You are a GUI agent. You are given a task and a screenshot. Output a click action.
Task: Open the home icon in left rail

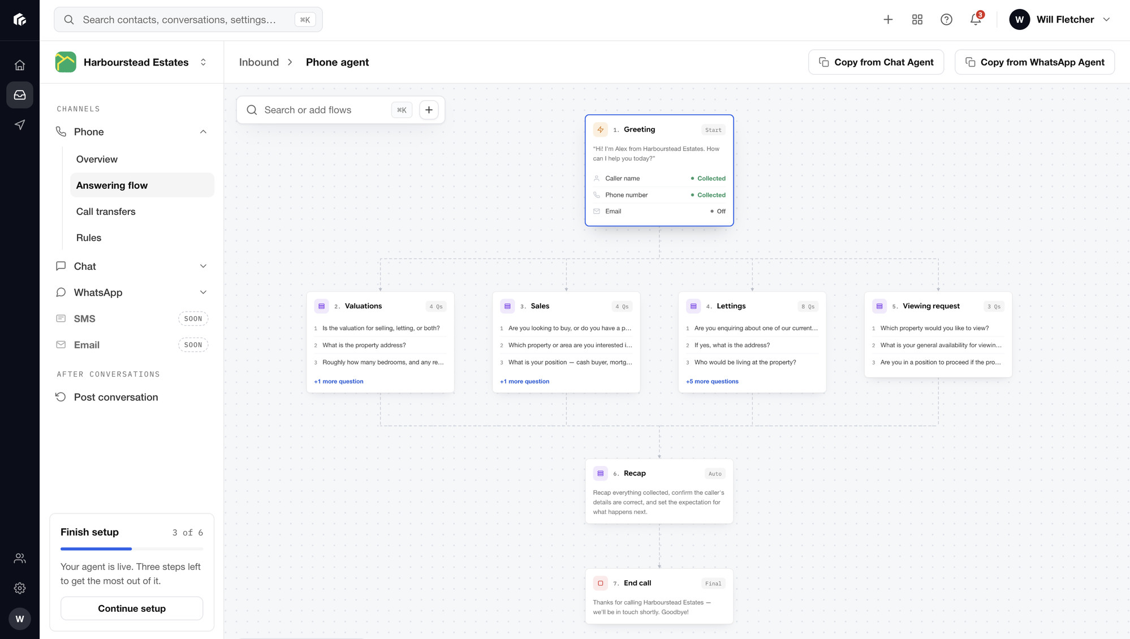pos(20,65)
